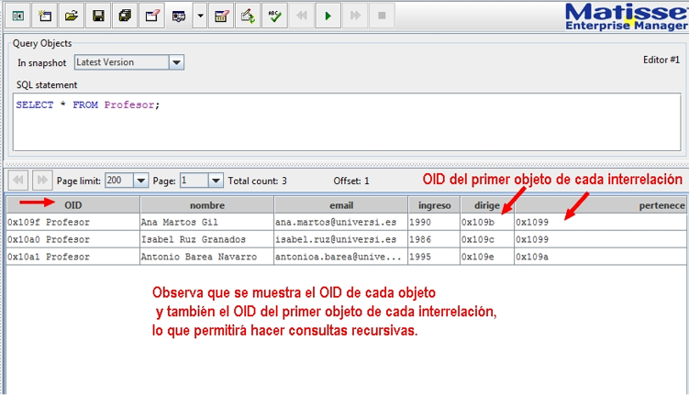Screen dimensions: 689x395
Task: Clear the results table with eraser grid icon
Action: pos(221,16)
